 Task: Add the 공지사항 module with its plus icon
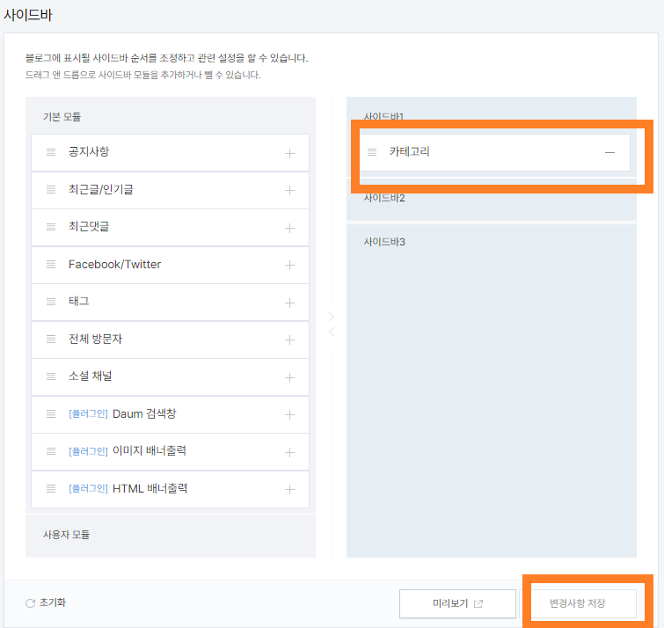(x=289, y=153)
